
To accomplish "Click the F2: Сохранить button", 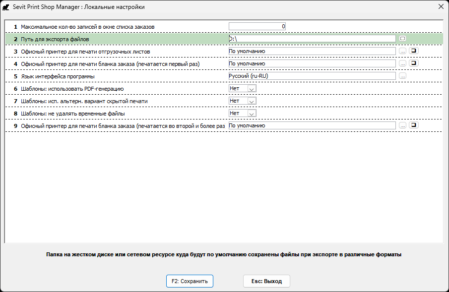I will pos(190,281).
